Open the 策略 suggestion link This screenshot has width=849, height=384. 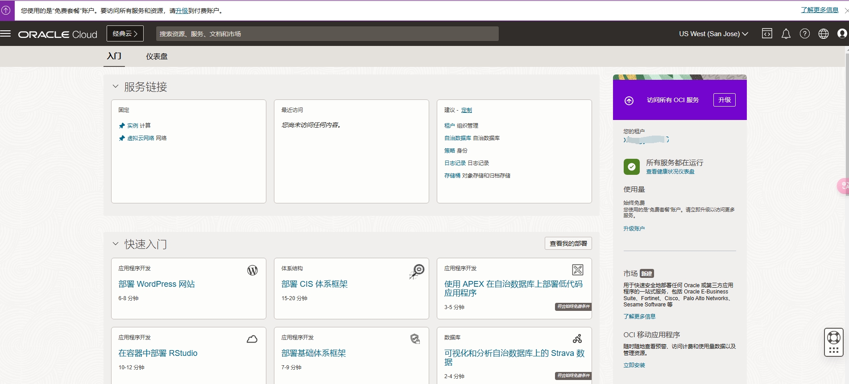click(450, 151)
